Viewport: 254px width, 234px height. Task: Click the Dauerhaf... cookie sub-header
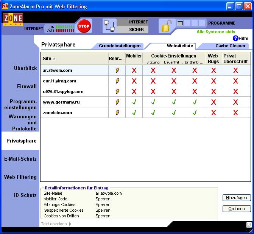tap(173, 62)
